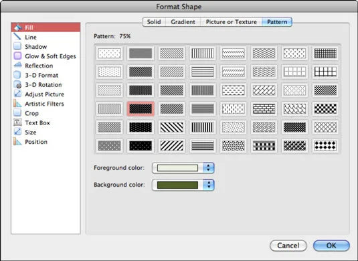This screenshot has width=358, height=261.
Task: Pick the diagonal brick pattern swatch
Action: point(264,90)
